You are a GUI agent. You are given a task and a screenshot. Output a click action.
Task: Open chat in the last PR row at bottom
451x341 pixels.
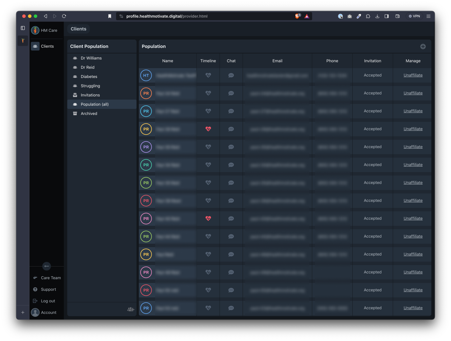[231, 308]
